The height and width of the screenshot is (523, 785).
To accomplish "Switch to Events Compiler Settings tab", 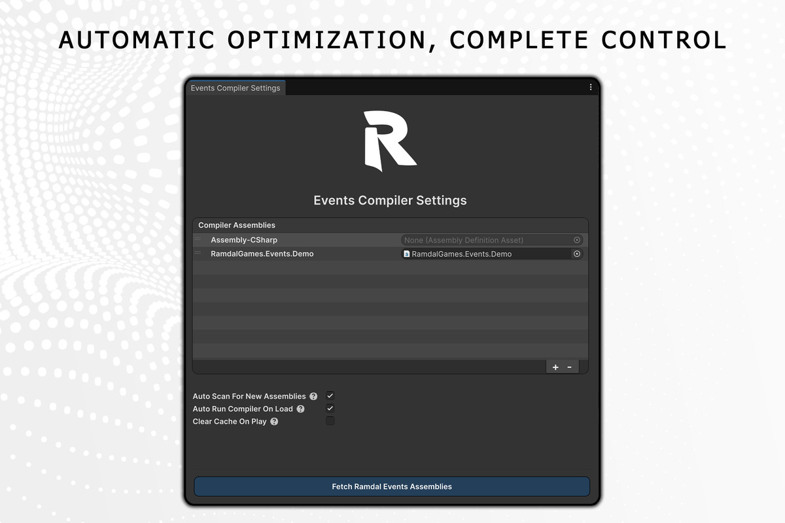I will click(235, 88).
